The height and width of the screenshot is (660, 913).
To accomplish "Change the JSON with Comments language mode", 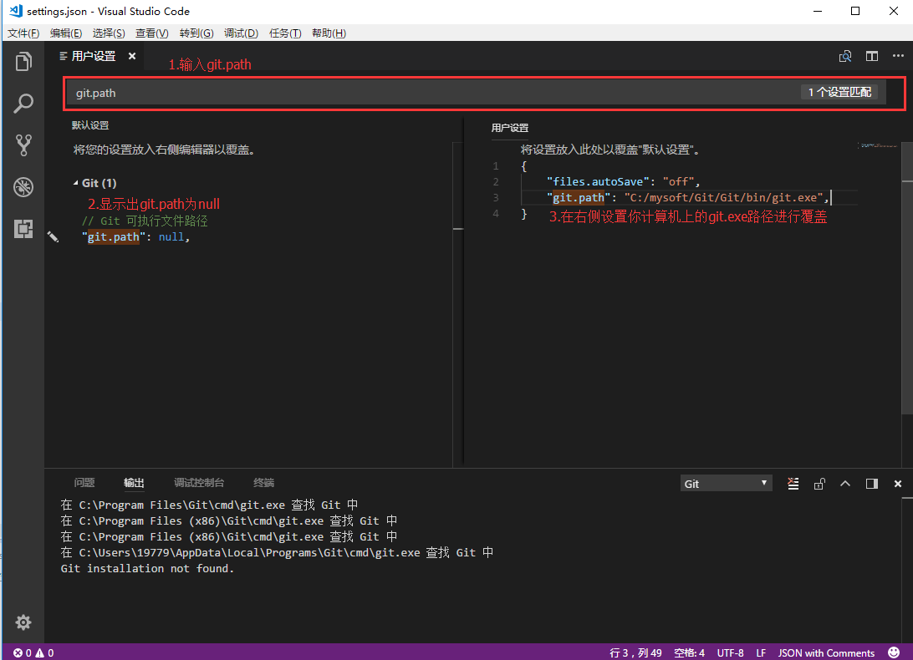I will pos(826,653).
